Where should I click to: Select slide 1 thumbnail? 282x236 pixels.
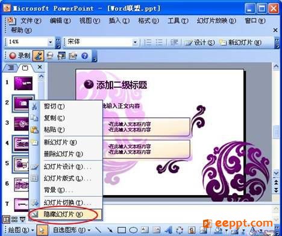click(x=23, y=83)
